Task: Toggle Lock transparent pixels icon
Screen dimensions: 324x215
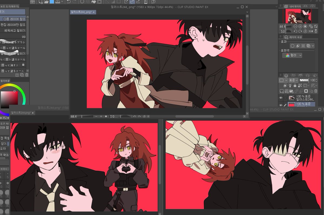Action: 300,86
